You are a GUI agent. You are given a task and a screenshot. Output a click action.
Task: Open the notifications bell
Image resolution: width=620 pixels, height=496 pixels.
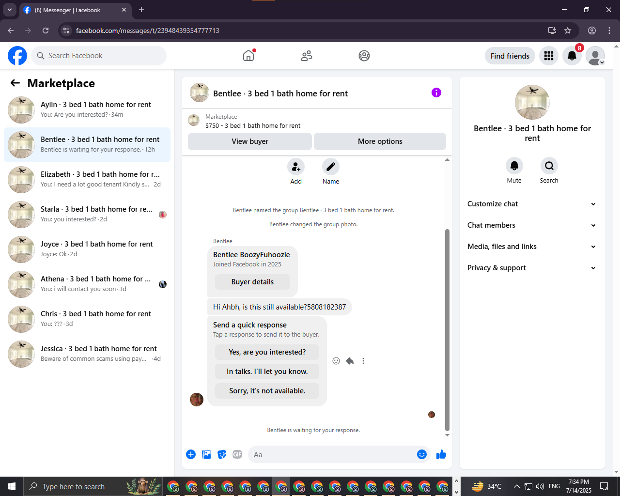572,56
